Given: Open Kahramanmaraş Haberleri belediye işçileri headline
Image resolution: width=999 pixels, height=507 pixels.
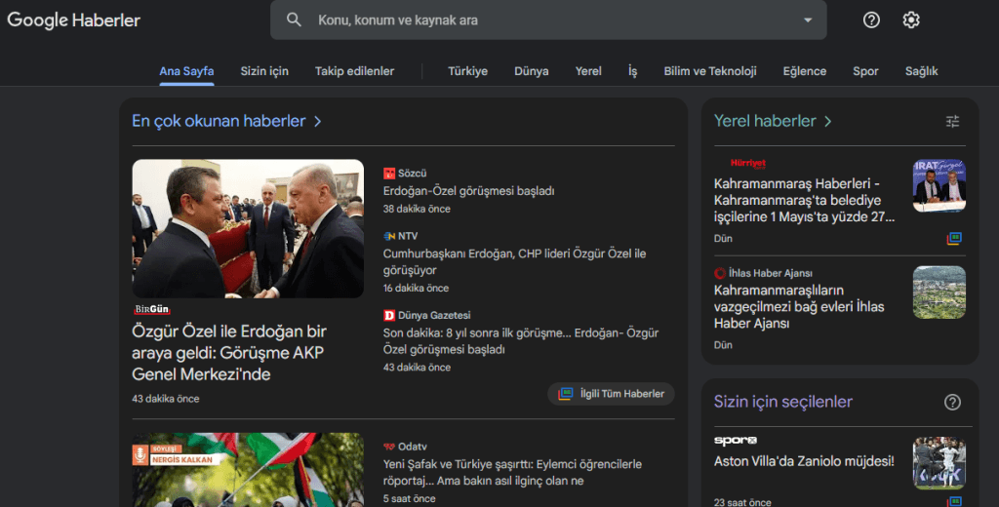Looking at the screenshot, I should (x=804, y=200).
